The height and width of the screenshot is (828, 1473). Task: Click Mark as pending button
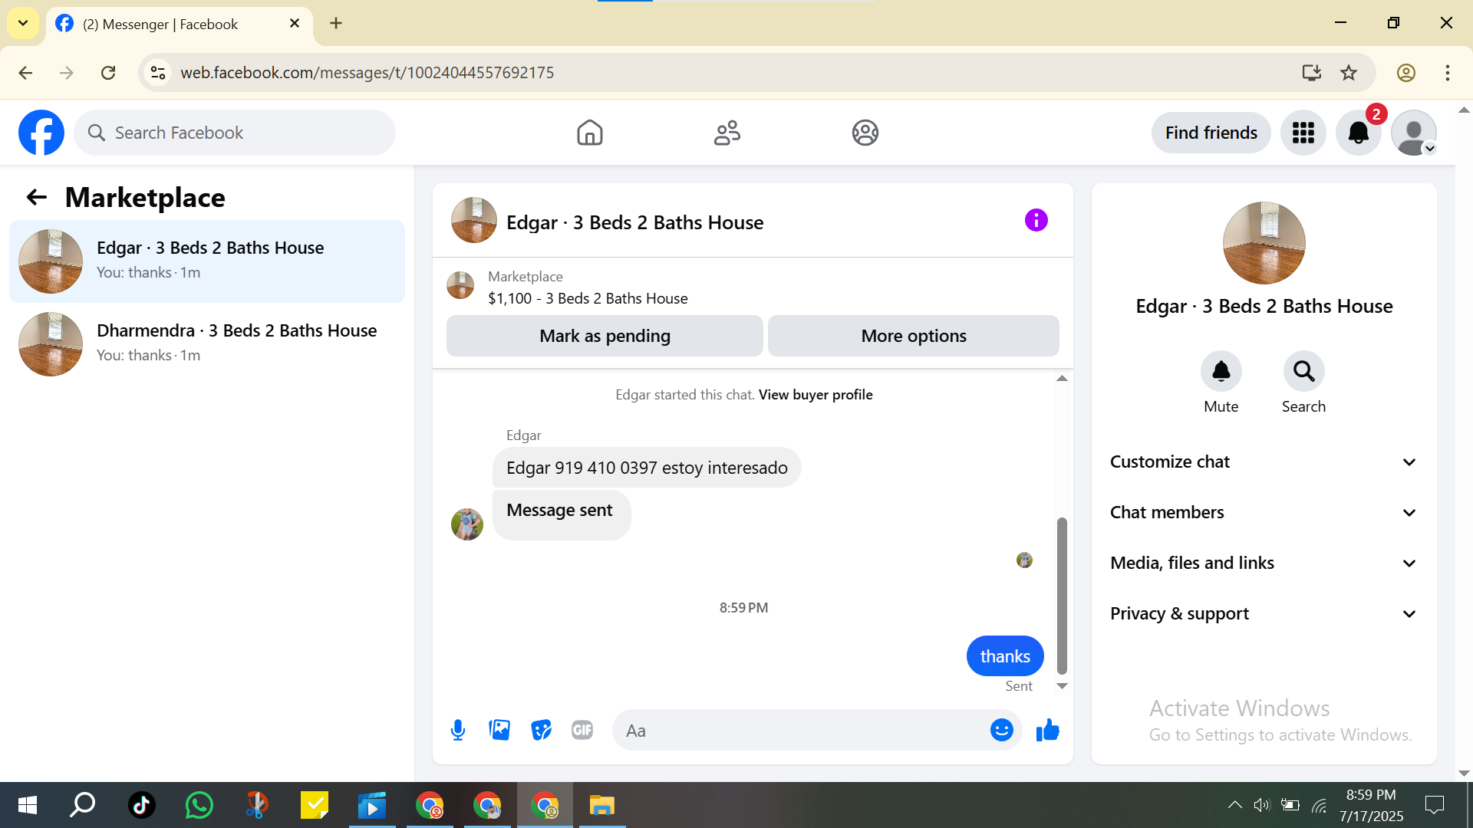coord(605,336)
